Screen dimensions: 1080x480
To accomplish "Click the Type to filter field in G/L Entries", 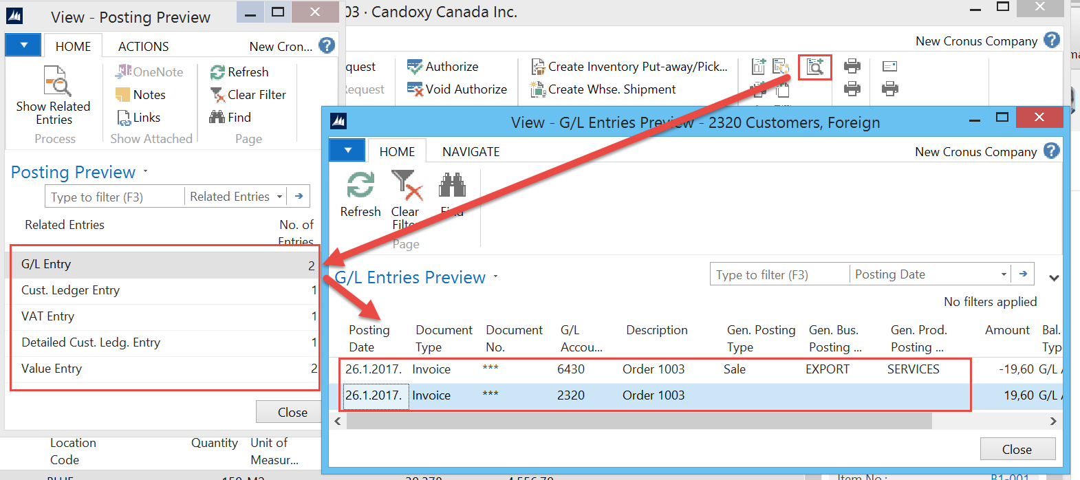I will pos(779,275).
